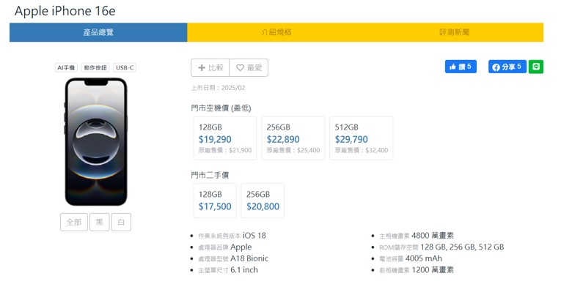Image resolution: width=561 pixels, height=284 pixels.
Task: Click the Facebook 分享 share button
Action: 507,67
